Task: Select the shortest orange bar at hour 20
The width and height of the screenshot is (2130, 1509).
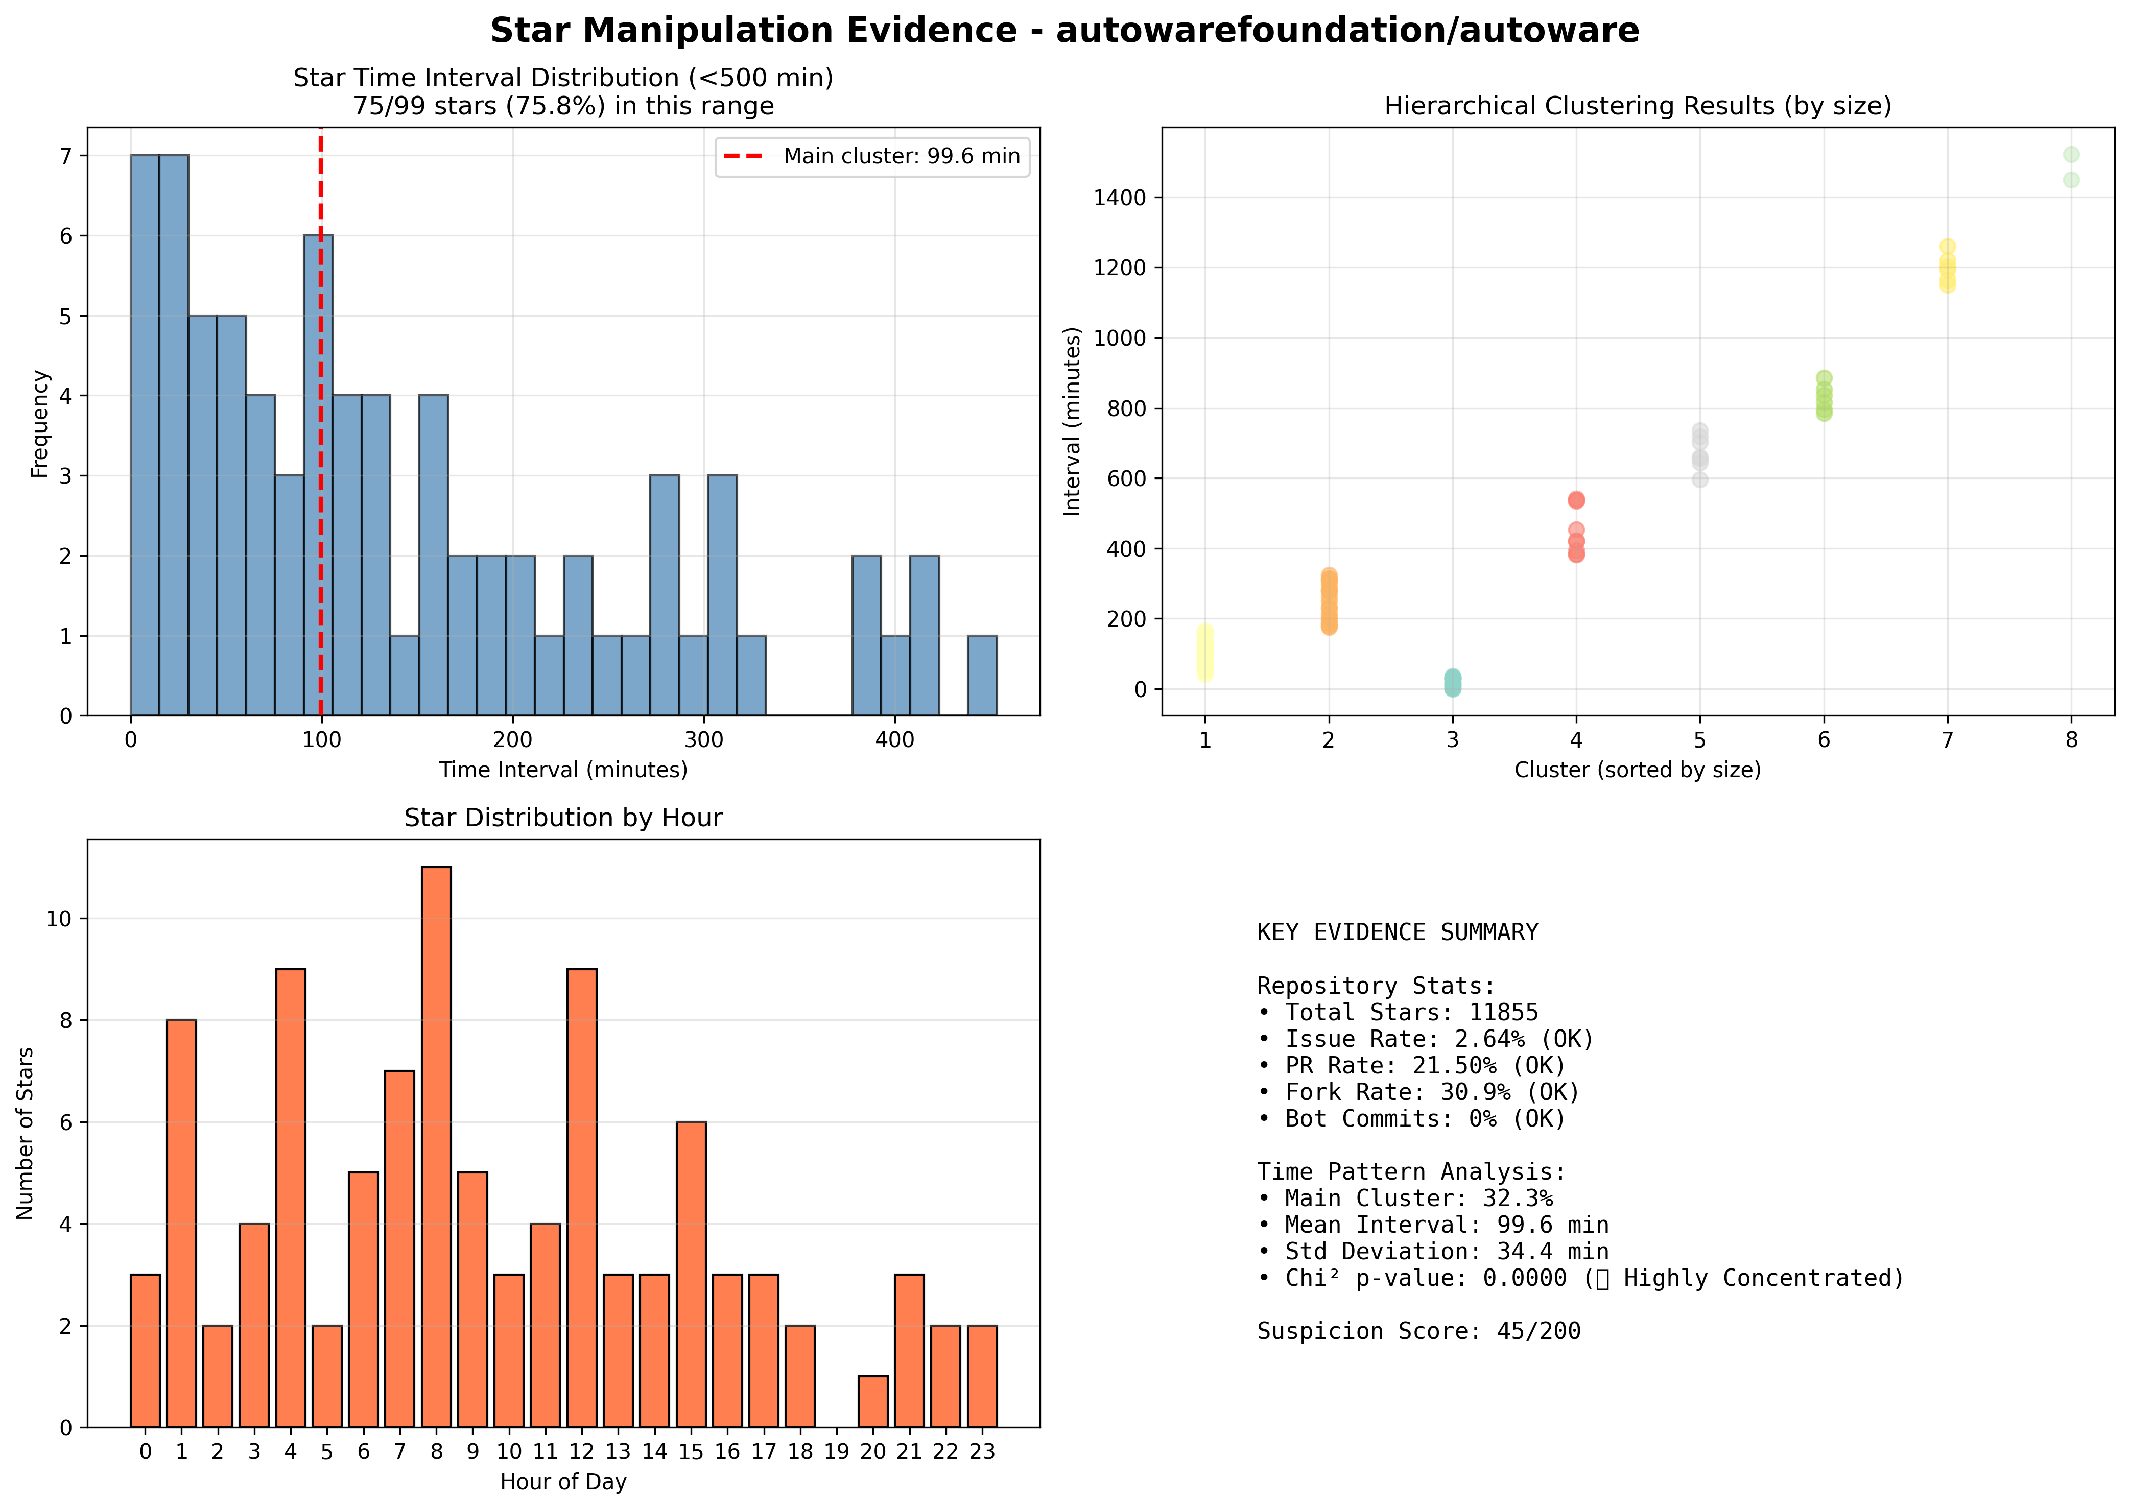Action: pos(872,1401)
